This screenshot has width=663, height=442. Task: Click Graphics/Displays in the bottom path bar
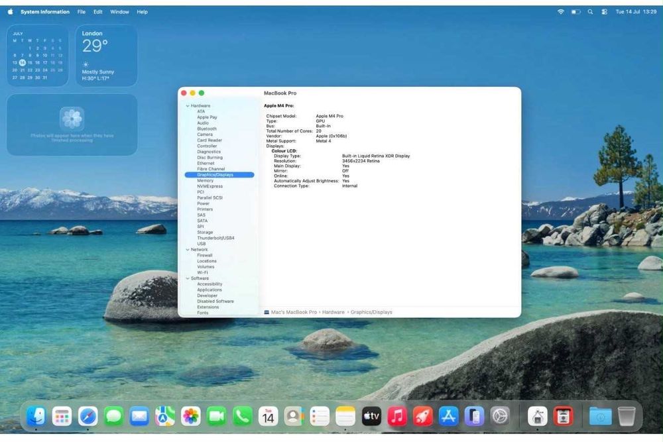click(x=371, y=312)
